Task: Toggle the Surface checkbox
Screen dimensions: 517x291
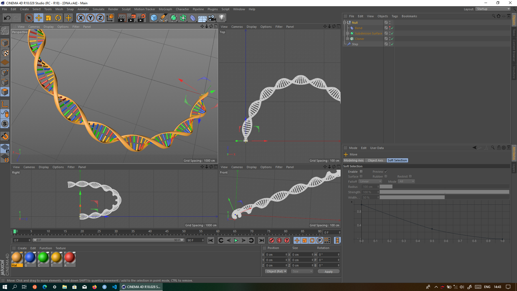Action: click(x=361, y=176)
